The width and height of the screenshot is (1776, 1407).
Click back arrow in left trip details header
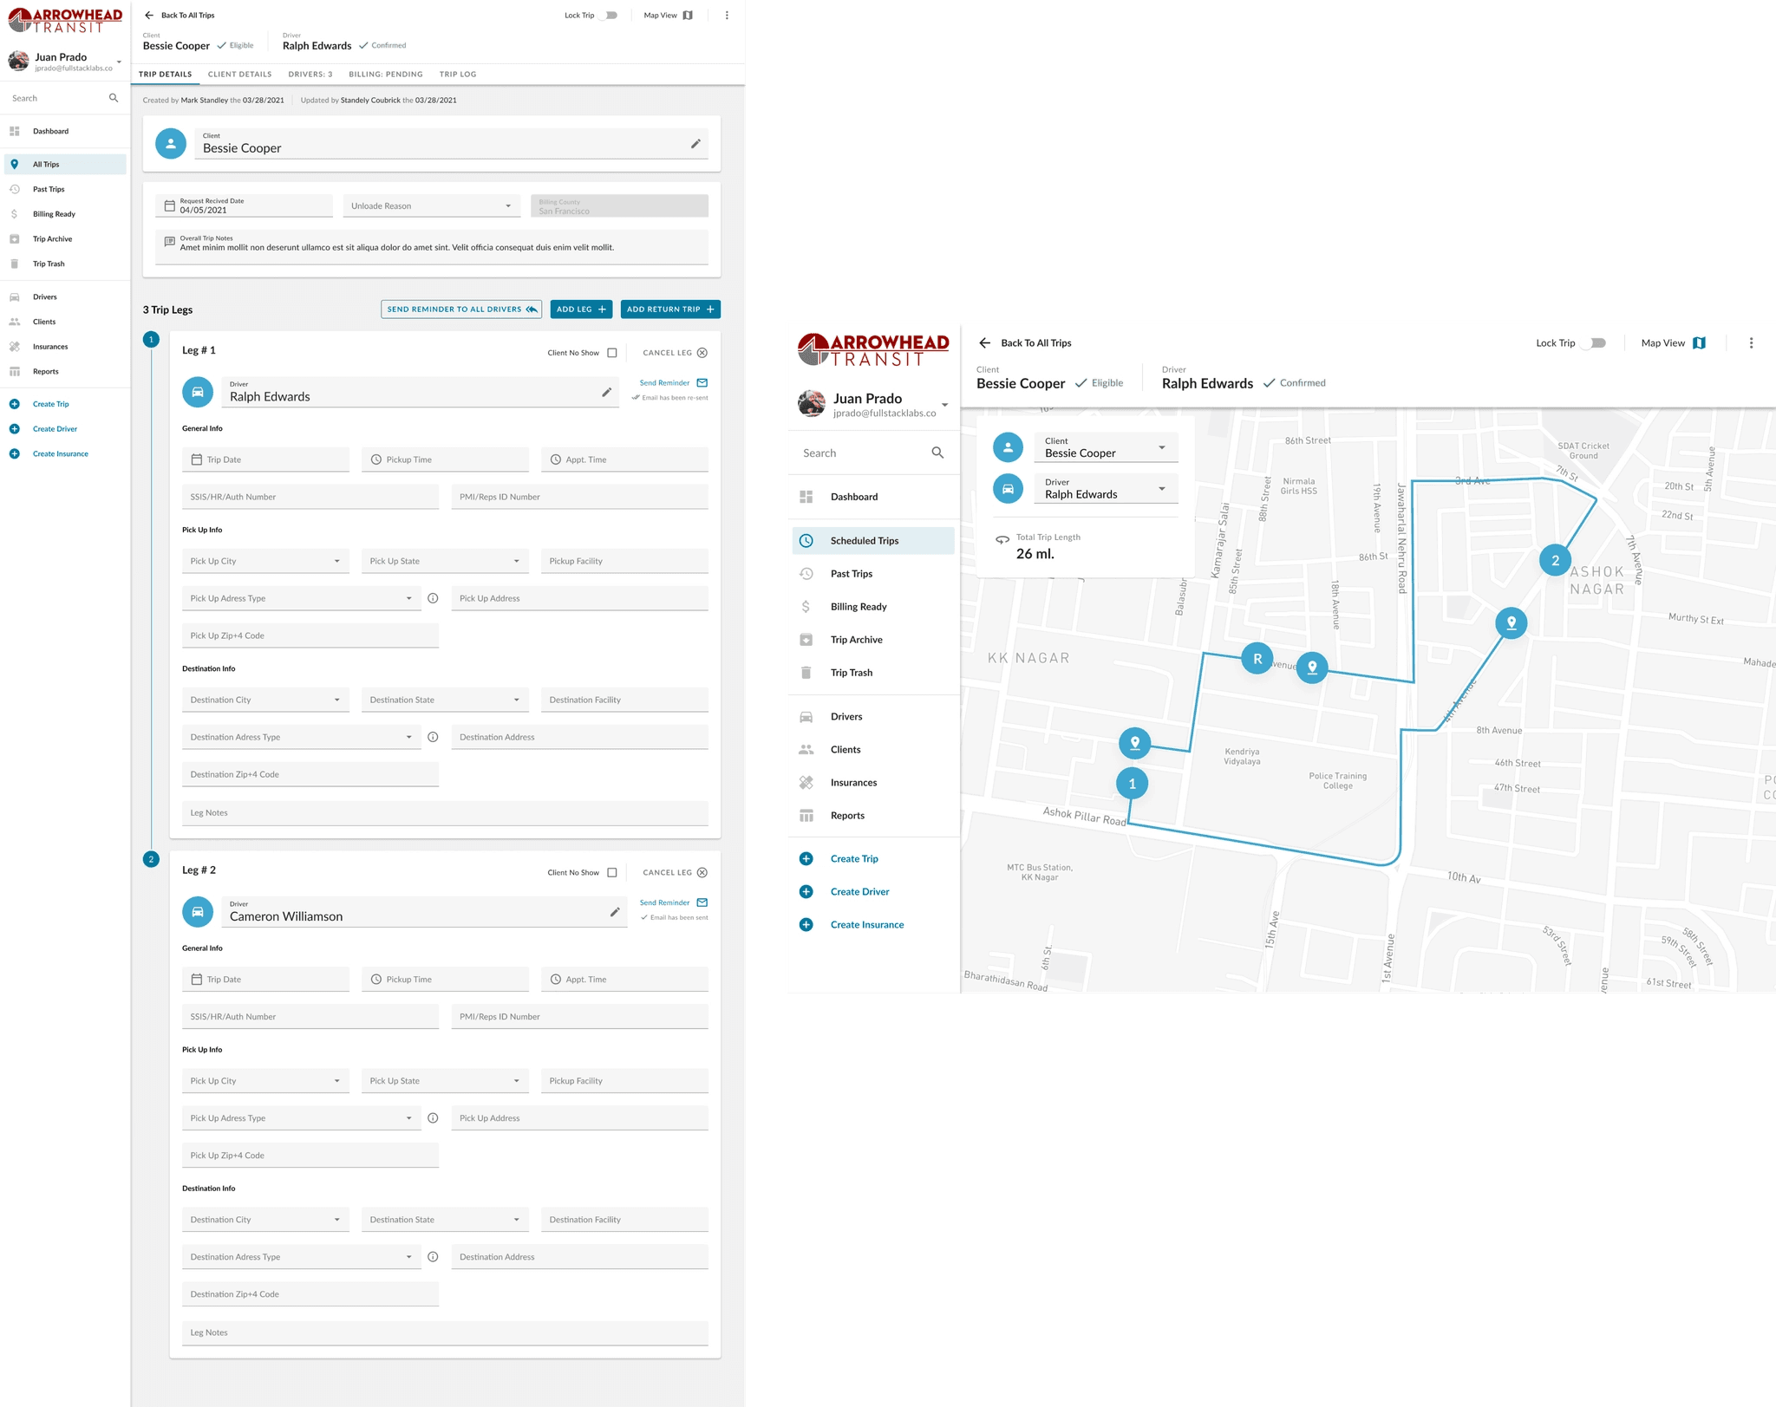click(x=149, y=16)
